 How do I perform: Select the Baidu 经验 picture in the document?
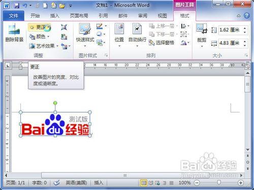click(55, 124)
